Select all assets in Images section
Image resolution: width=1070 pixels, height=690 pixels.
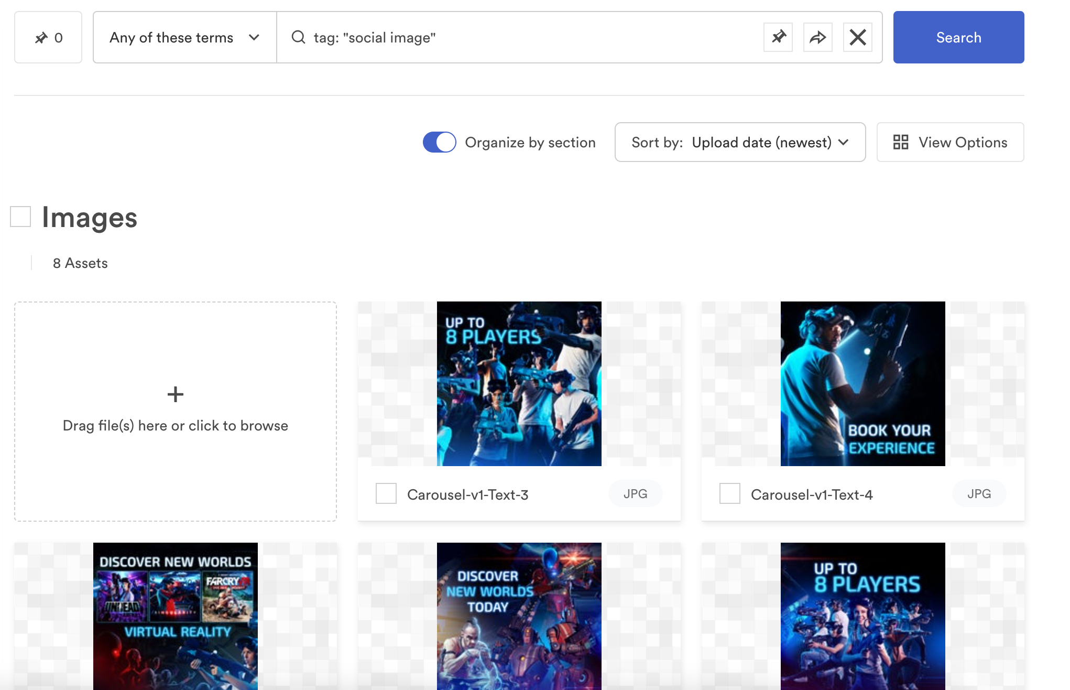[21, 217]
